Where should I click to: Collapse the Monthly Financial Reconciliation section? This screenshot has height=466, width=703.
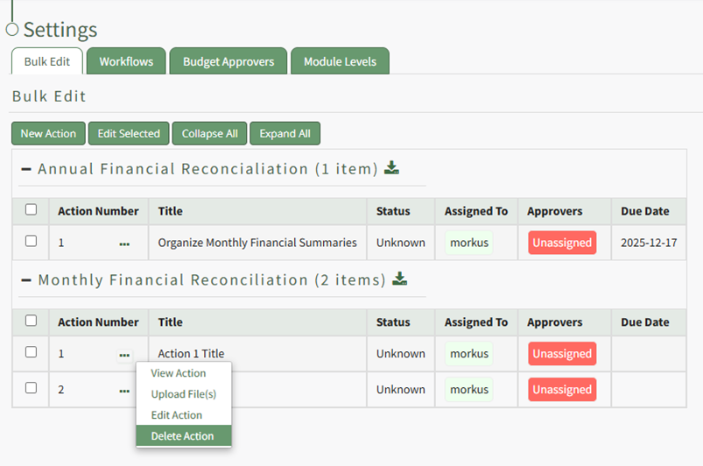coord(26,280)
